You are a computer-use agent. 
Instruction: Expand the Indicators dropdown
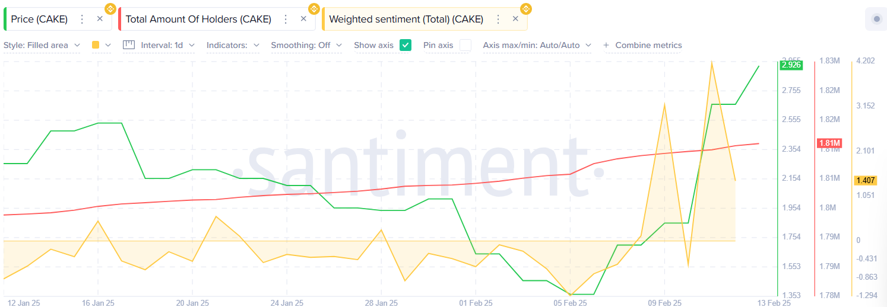click(233, 45)
